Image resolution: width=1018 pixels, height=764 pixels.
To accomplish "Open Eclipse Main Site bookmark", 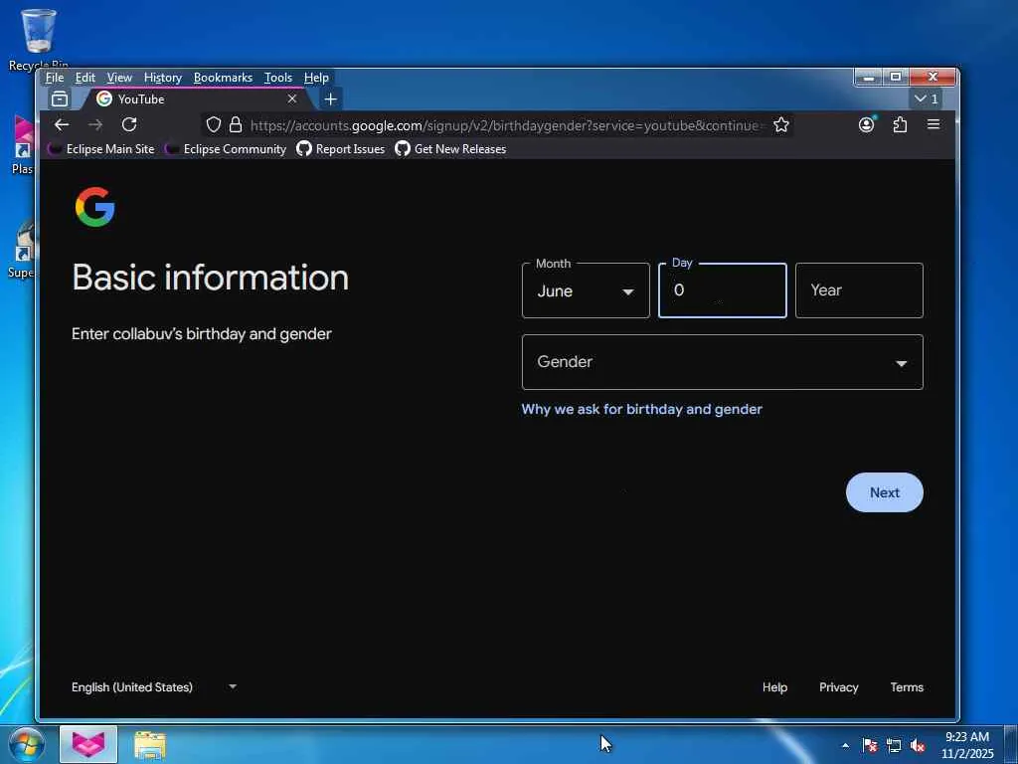I will click(102, 149).
